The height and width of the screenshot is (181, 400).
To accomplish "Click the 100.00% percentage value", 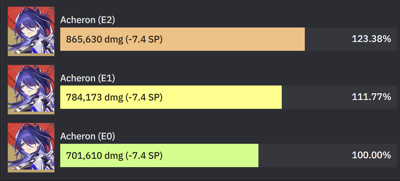I will point(371,155).
